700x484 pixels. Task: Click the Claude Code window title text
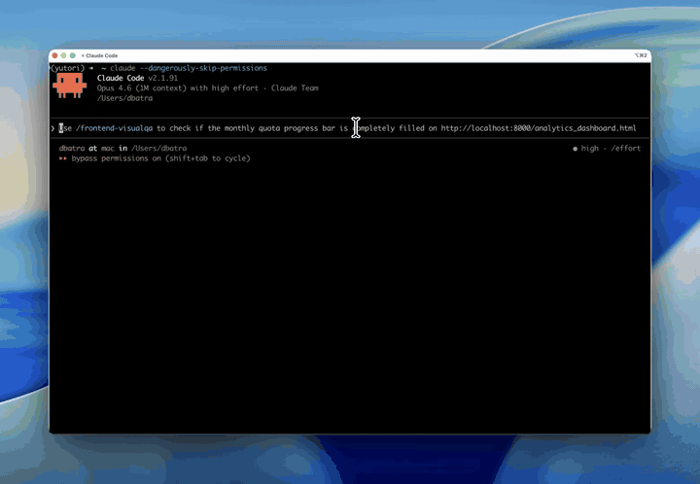102,55
